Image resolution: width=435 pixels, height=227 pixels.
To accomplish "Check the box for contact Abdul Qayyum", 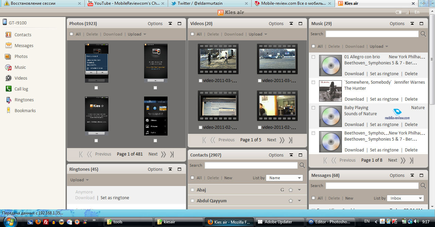I will click(x=192, y=201).
